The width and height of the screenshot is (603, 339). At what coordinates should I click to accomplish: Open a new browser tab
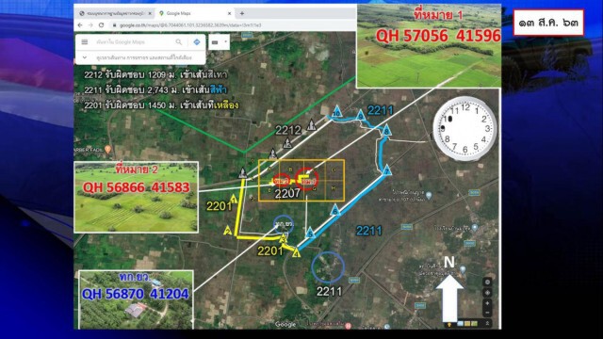(242, 13)
